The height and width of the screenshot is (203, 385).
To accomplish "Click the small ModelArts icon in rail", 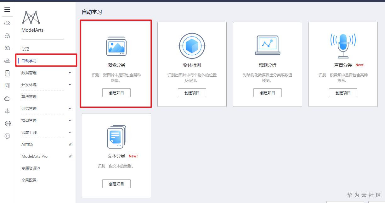I will [7, 48].
